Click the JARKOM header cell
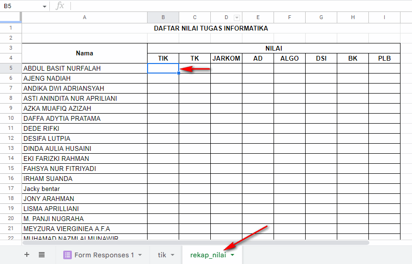Image resolution: width=412 pixels, height=264 pixels. (x=226, y=58)
